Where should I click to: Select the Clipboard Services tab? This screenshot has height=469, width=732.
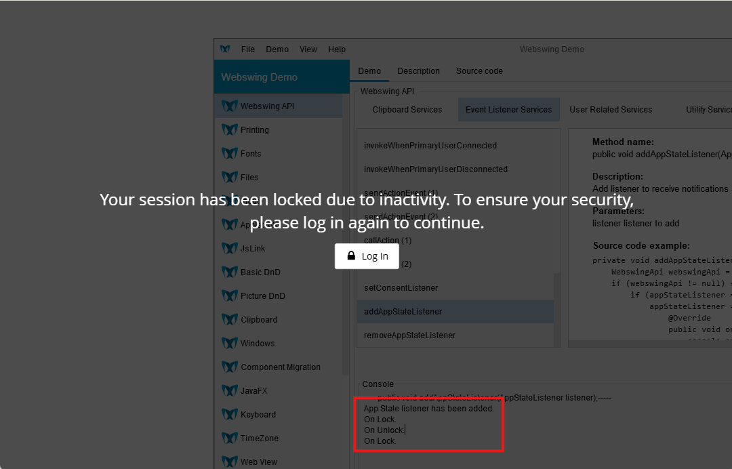tap(407, 110)
